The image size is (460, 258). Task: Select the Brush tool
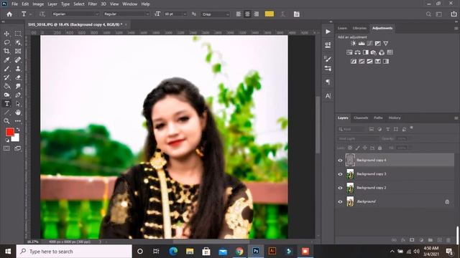(x=6, y=69)
